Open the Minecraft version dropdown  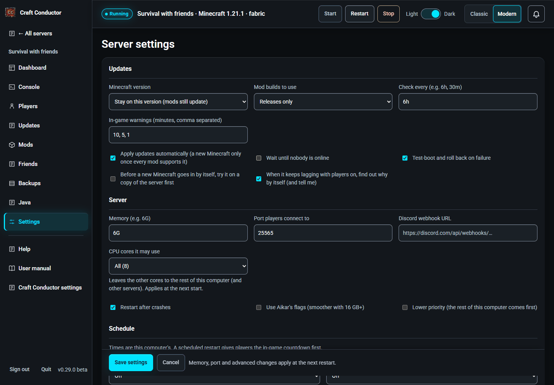[x=178, y=102]
